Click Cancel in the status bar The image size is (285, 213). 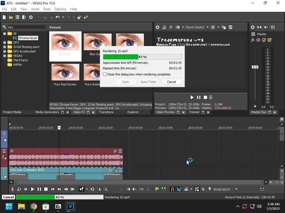pyautogui.click(x=8, y=197)
